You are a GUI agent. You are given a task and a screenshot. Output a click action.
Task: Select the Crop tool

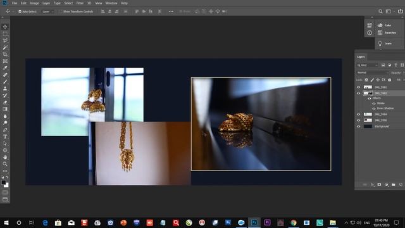pyautogui.click(x=5, y=54)
